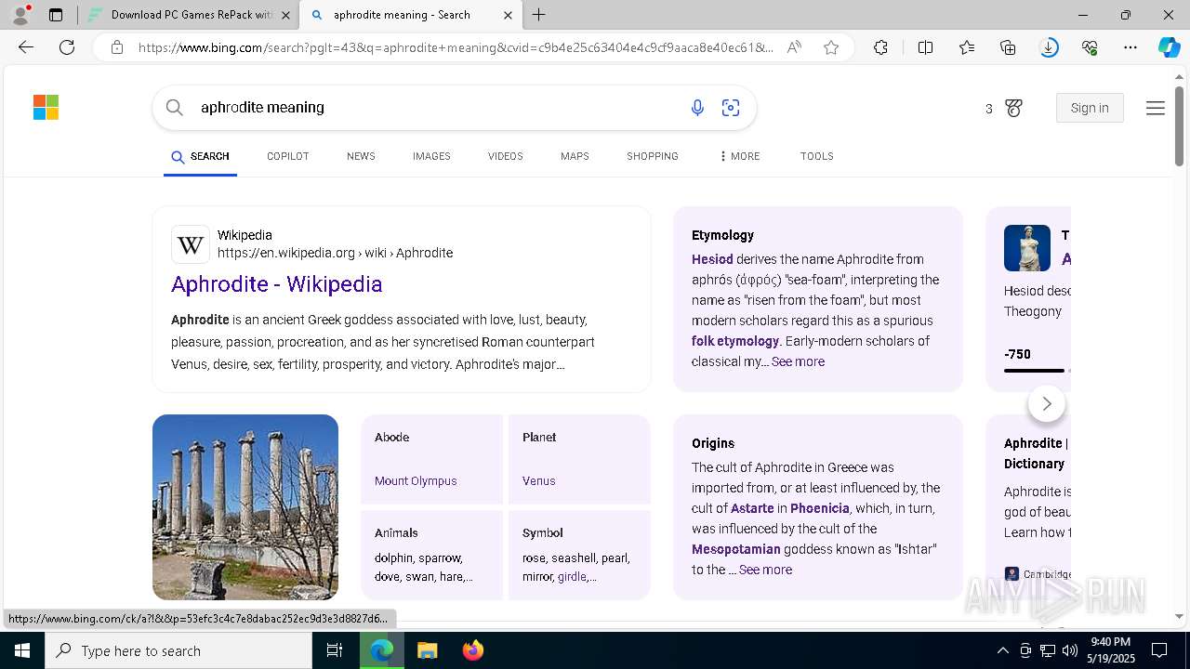
Task: Search using an image icon
Action: (731, 108)
